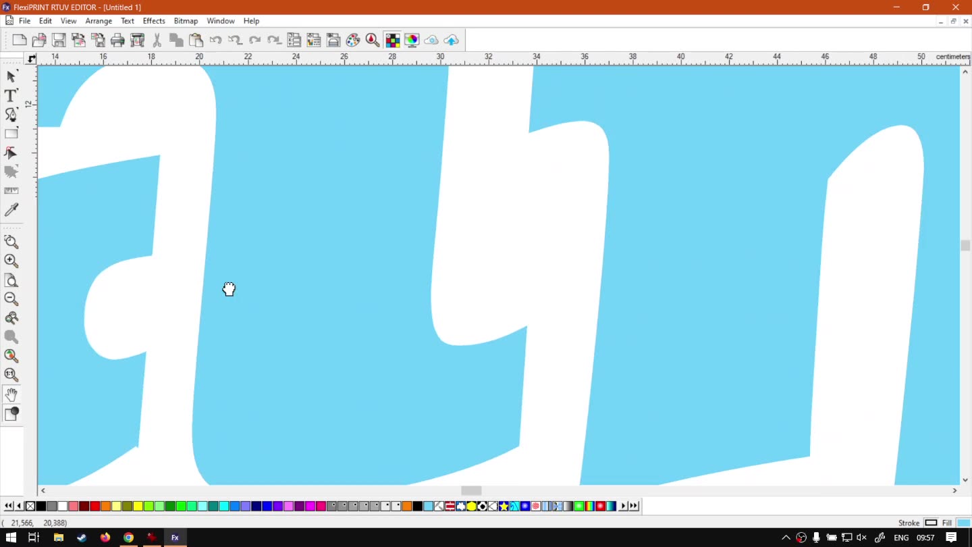Image resolution: width=972 pixels, height=547 pixels.
Task: Click the Stroke color indicator
Action: (x=931, y=523)
